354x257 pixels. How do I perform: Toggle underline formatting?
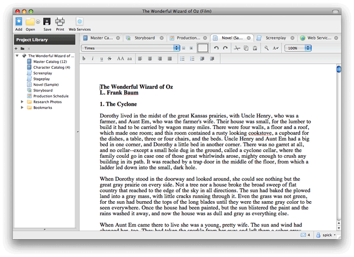[x=102, y=59]
